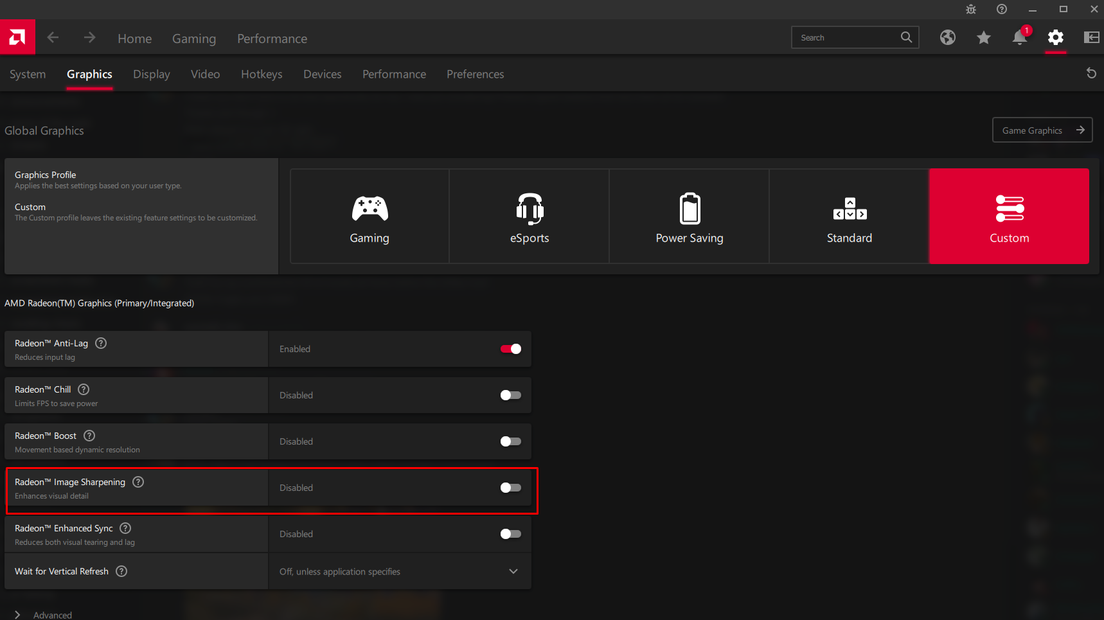Open notifications bell icon
Screen dimensions: 1104x620
1019,37
